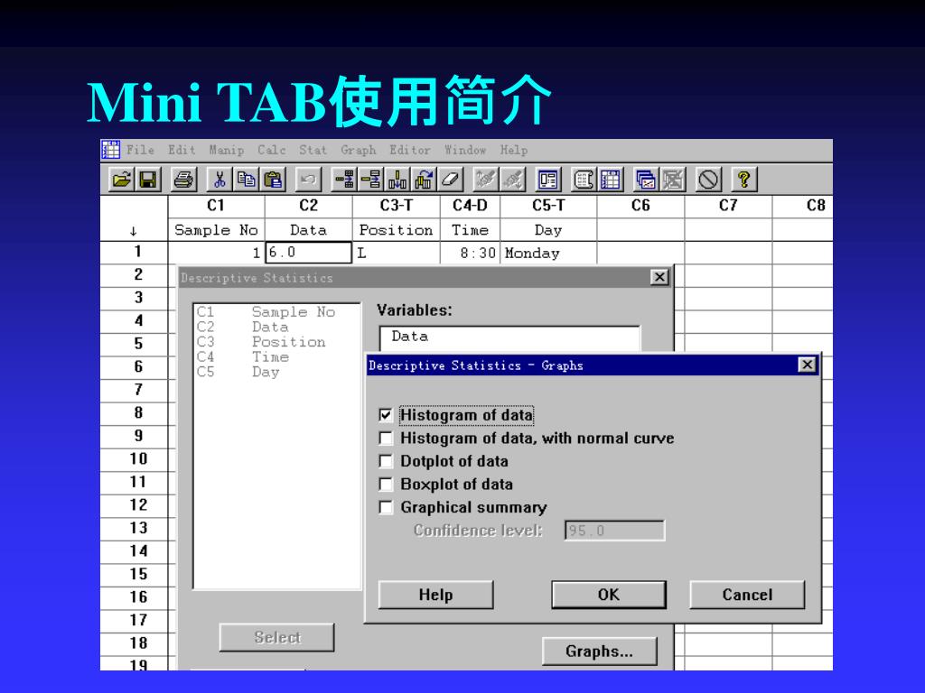Open the Stat menu

click(x=313, y=150)
